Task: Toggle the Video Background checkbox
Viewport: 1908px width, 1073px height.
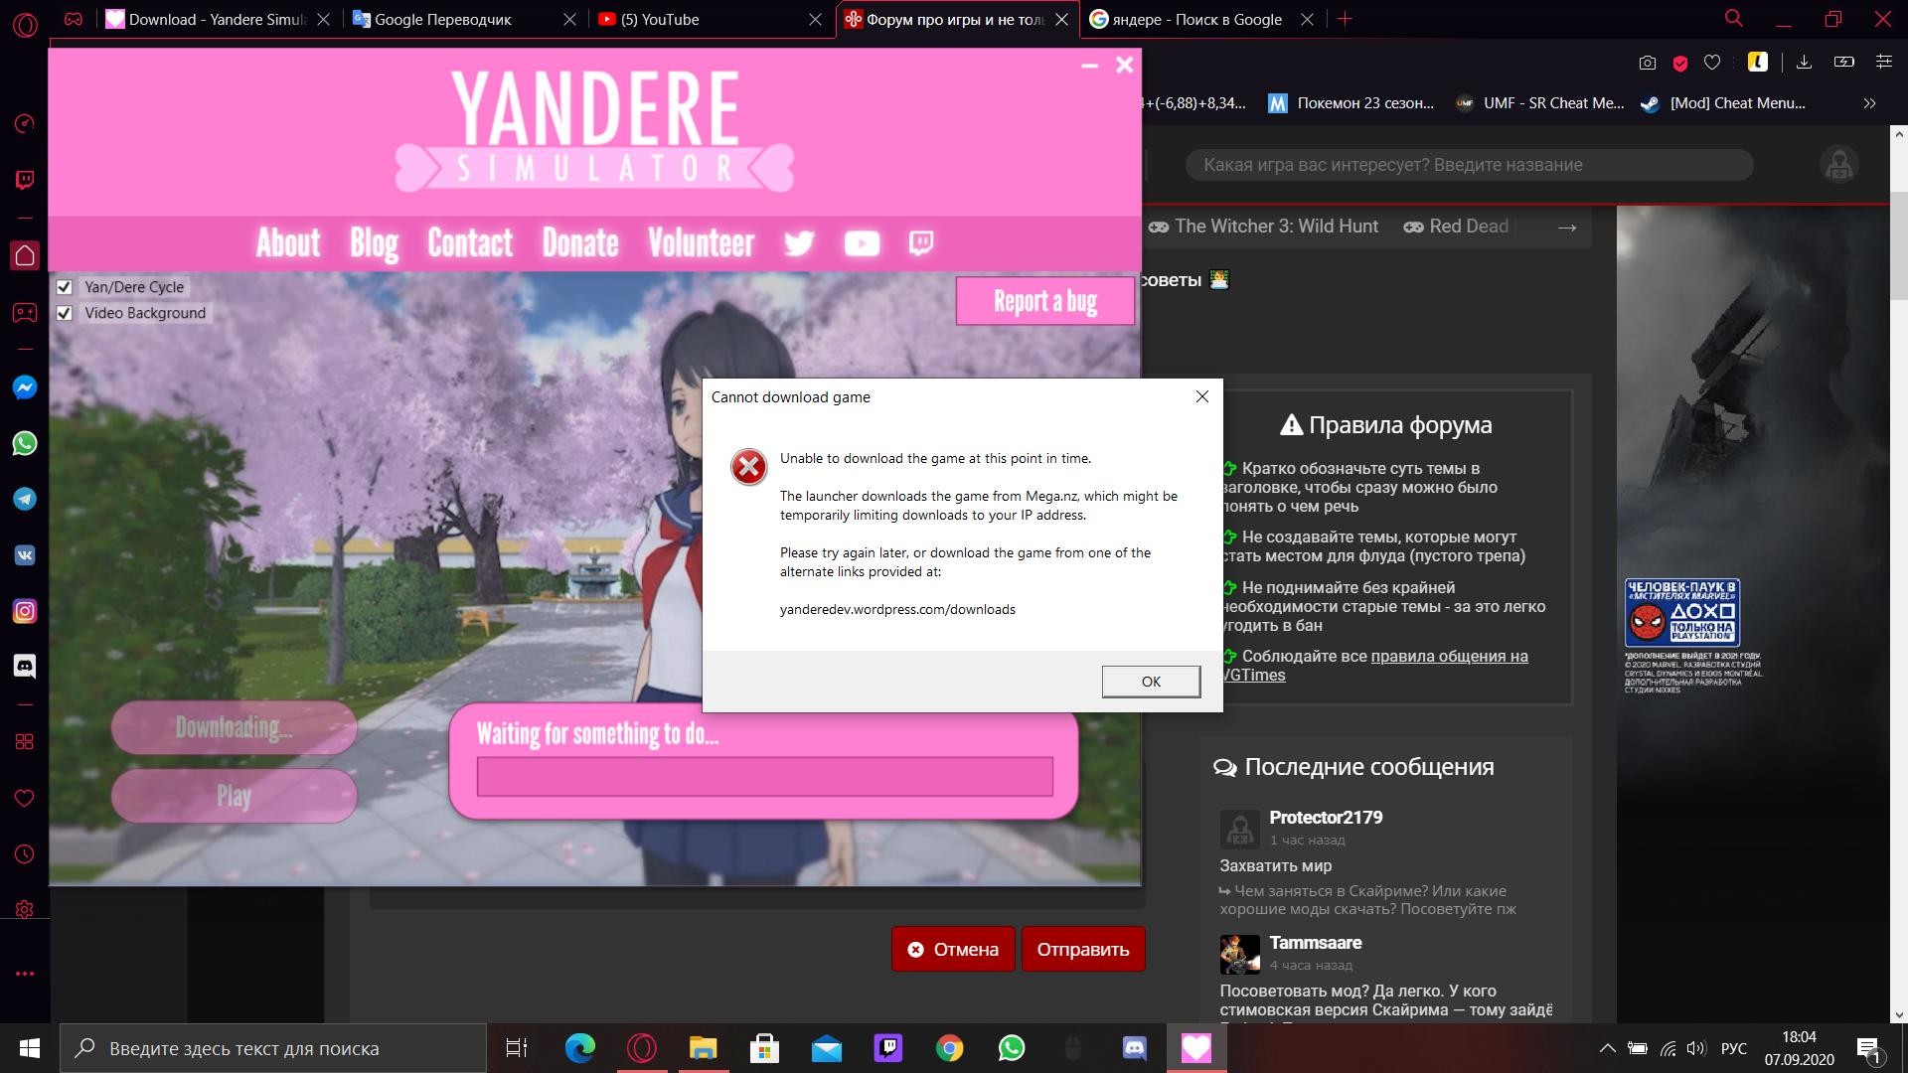Action: coord(65,312)
